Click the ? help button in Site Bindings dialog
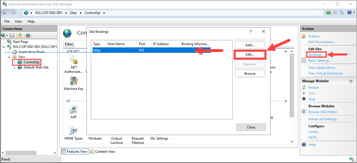Screen dimensions: 357x163 pos(251,31)
